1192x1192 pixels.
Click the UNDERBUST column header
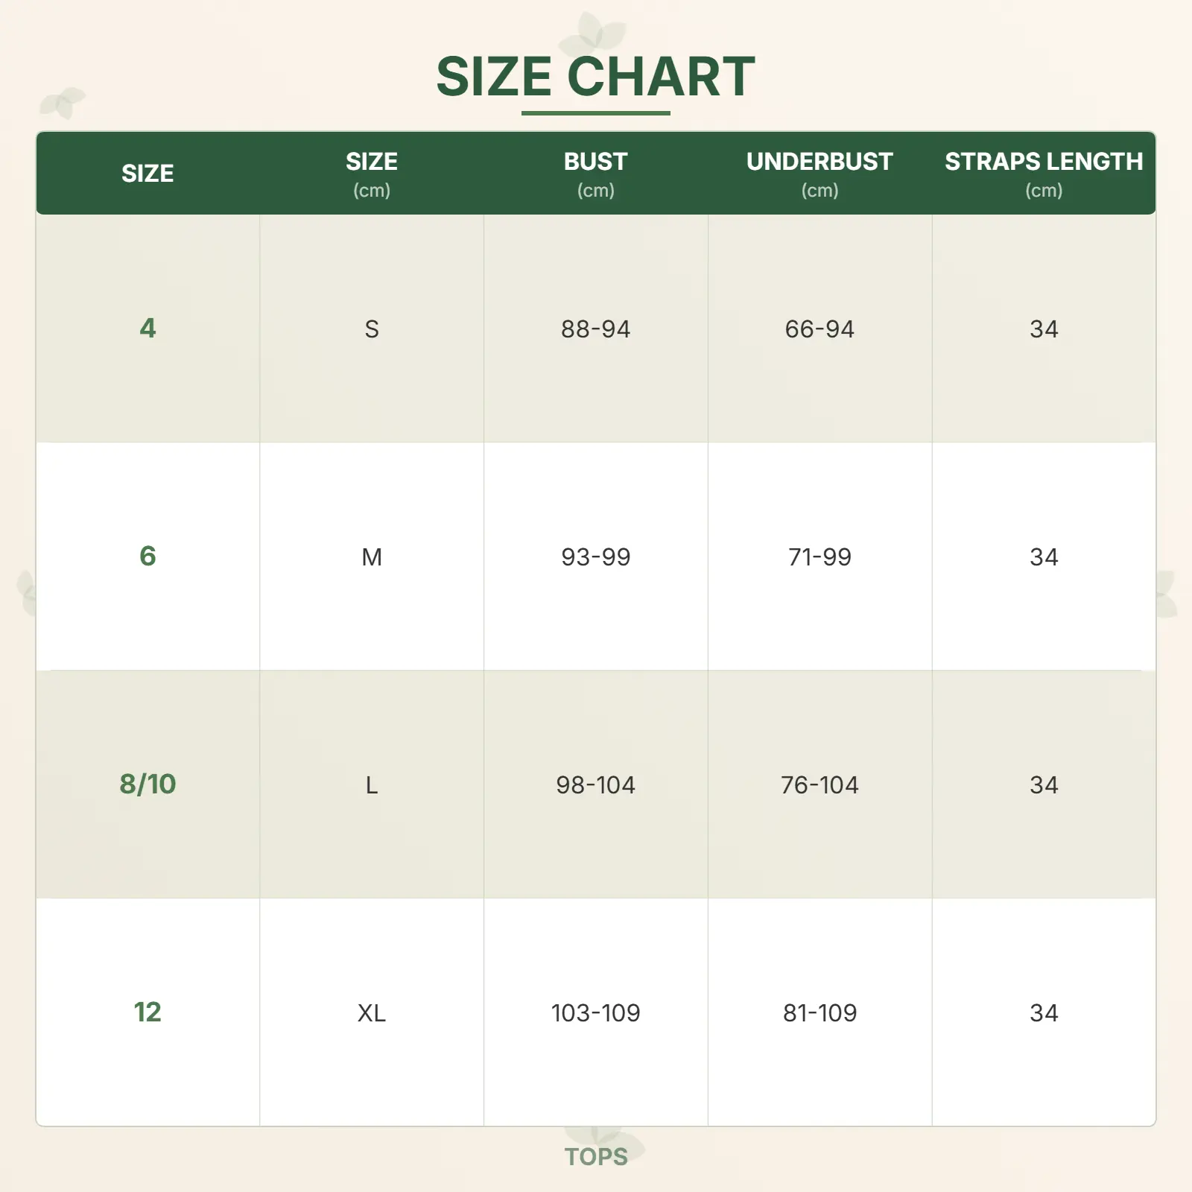coord(819,173)
